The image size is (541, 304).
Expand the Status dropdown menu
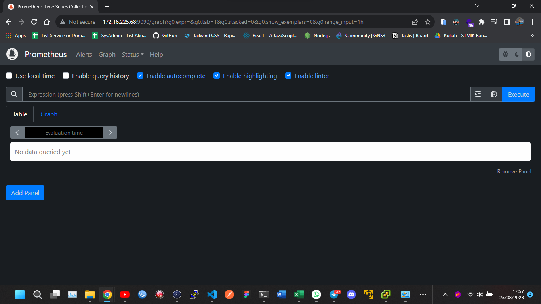[x=132, y=54]
